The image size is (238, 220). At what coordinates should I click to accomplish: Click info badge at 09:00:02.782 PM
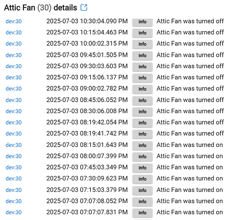pyautogui.click(x=143, y=89)
